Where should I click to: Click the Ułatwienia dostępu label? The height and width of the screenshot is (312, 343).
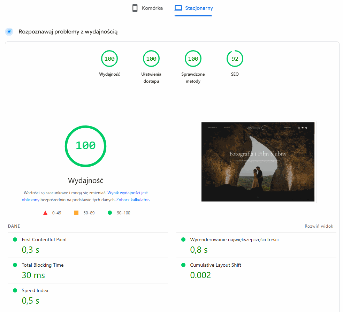151,78
